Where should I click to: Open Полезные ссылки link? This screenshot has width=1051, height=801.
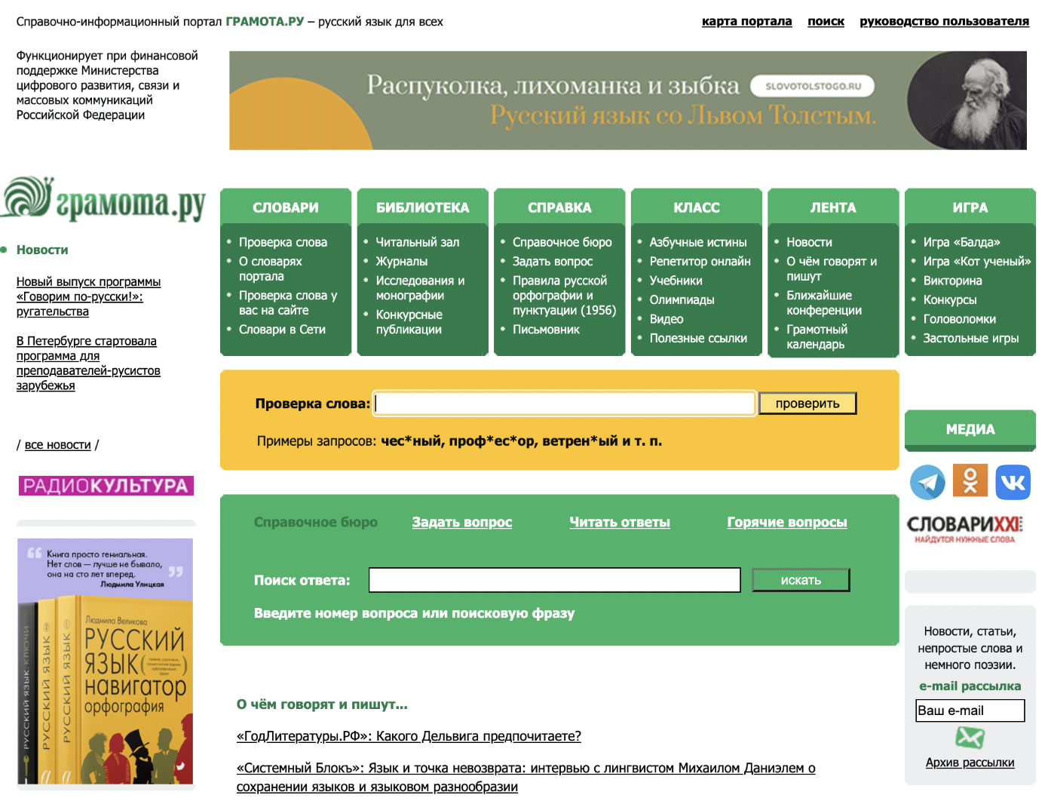tap(699, 339)
